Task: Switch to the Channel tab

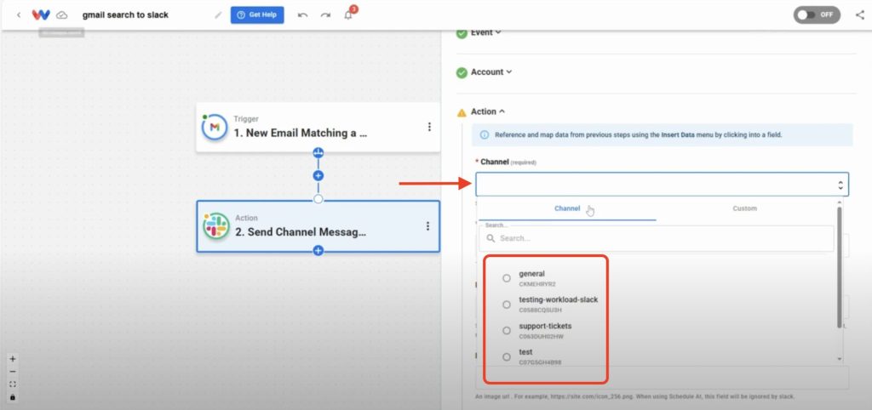Action: pos(567,209)
